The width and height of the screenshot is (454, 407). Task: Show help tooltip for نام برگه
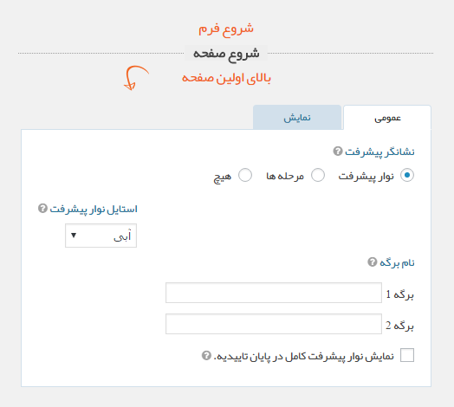373,262
